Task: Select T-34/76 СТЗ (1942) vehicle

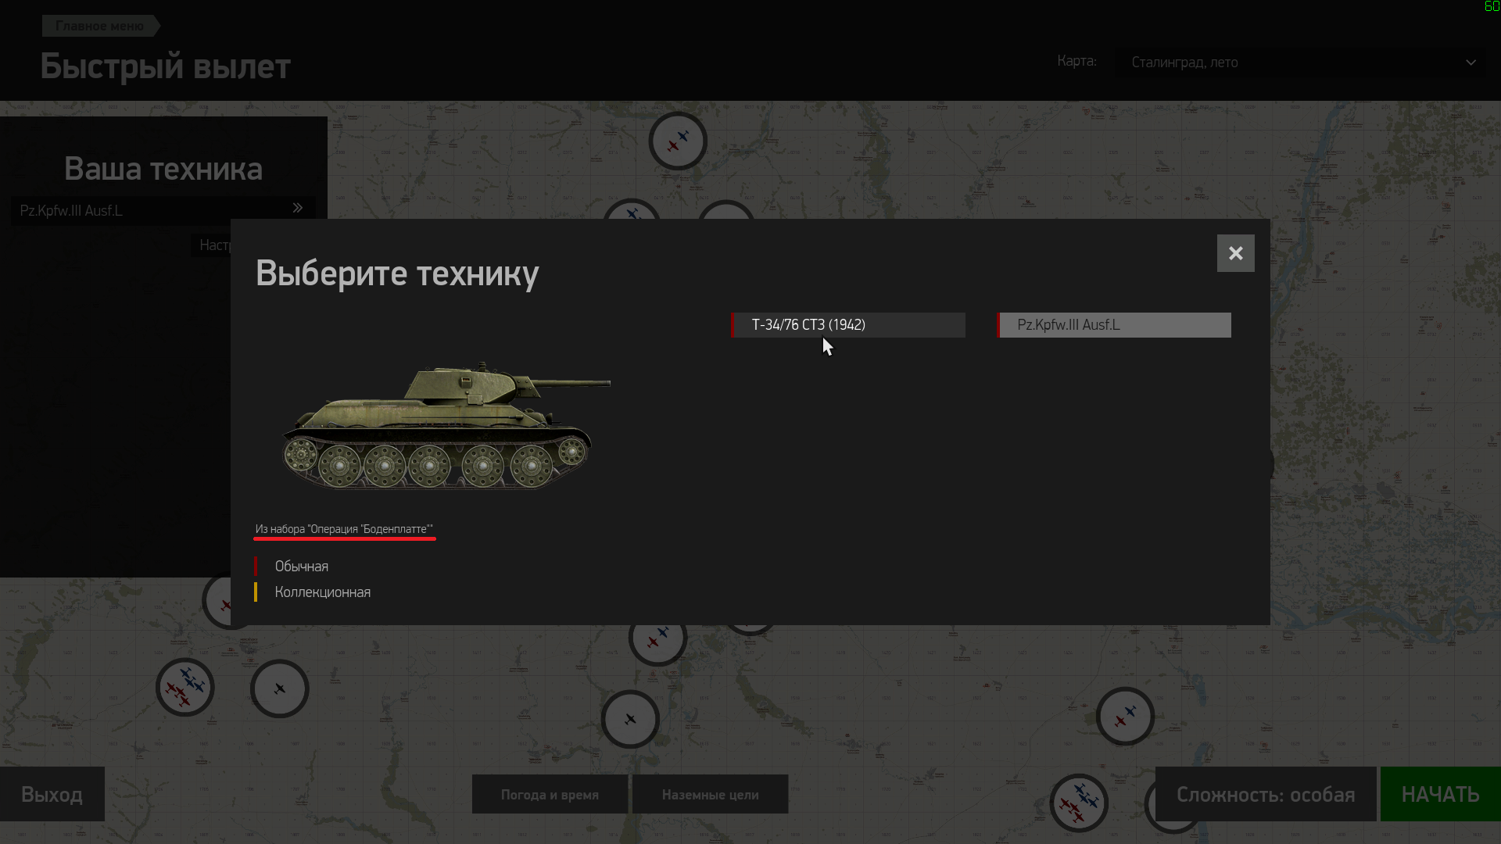Action: (848, 325)
